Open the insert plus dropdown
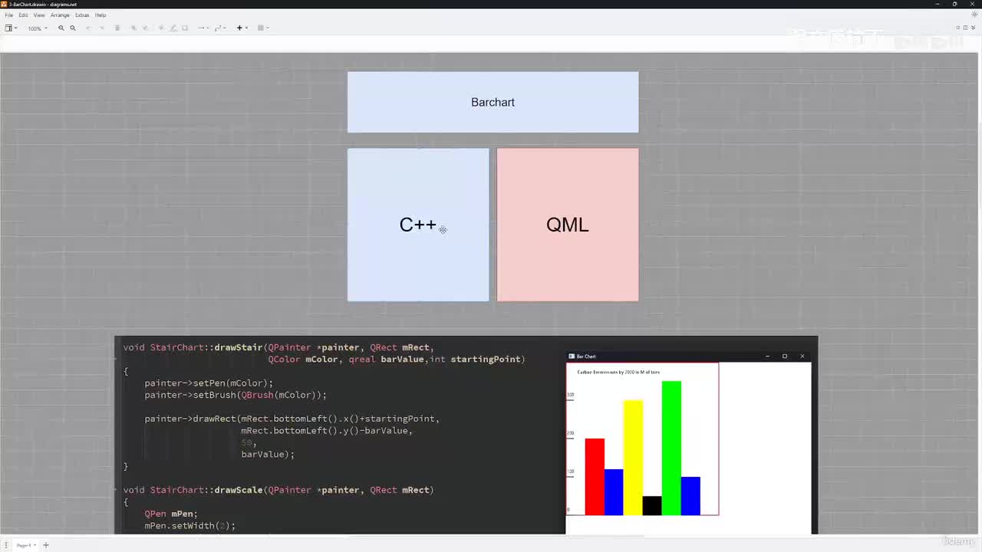The image size is (982, 552). (242, 28)
